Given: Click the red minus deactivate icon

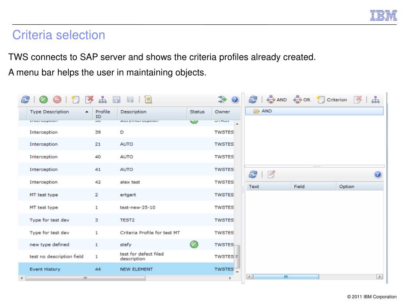Looking at the screenshot, I should tap(57, 100).
